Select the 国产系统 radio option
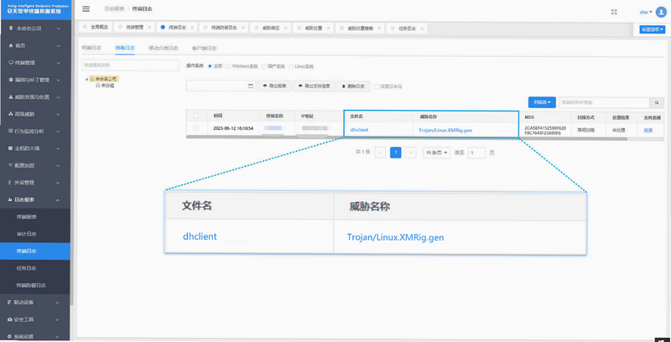Image resolution: width=671 pixels, height=342 pixels. 264,66
